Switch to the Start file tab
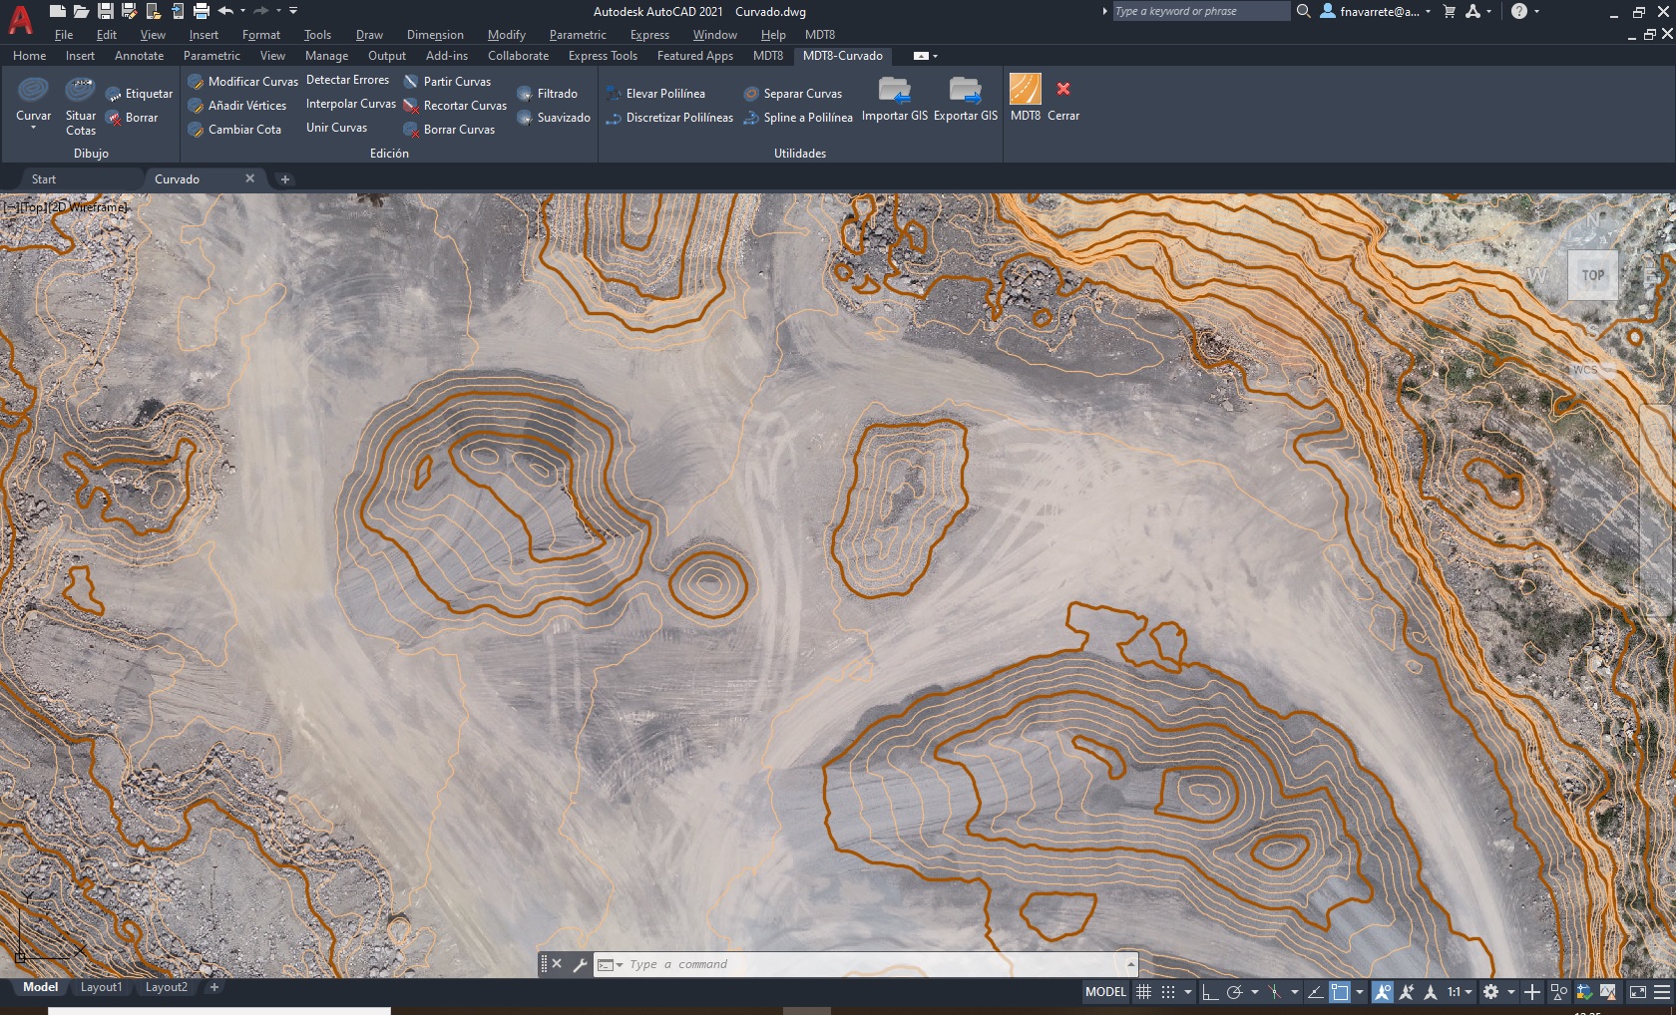The height and width of the screenshot is (1015, 1676). pyautogui.click(x=44, y=179)
